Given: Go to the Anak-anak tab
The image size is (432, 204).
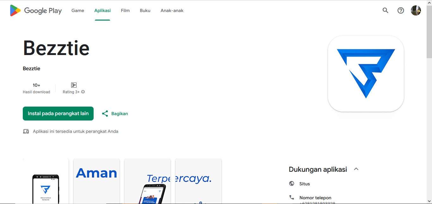Looking at the screenshot, I should point(172,10).
